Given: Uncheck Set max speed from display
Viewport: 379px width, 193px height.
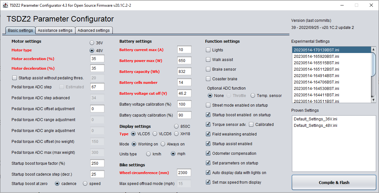Looking at the screenshot, I should pos(208,182).
